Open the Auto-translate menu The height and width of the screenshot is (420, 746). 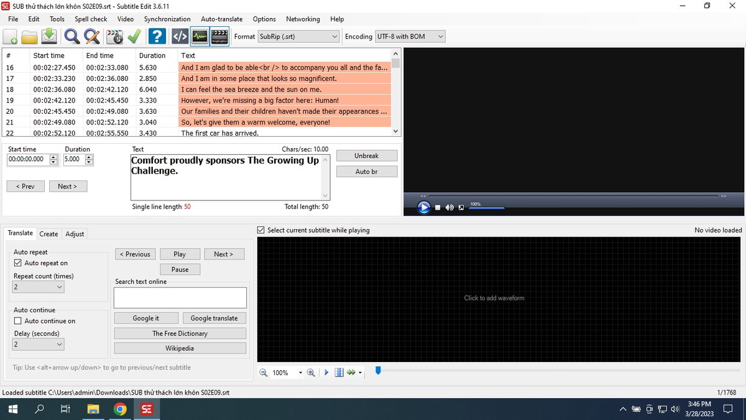tap(222, 19)
